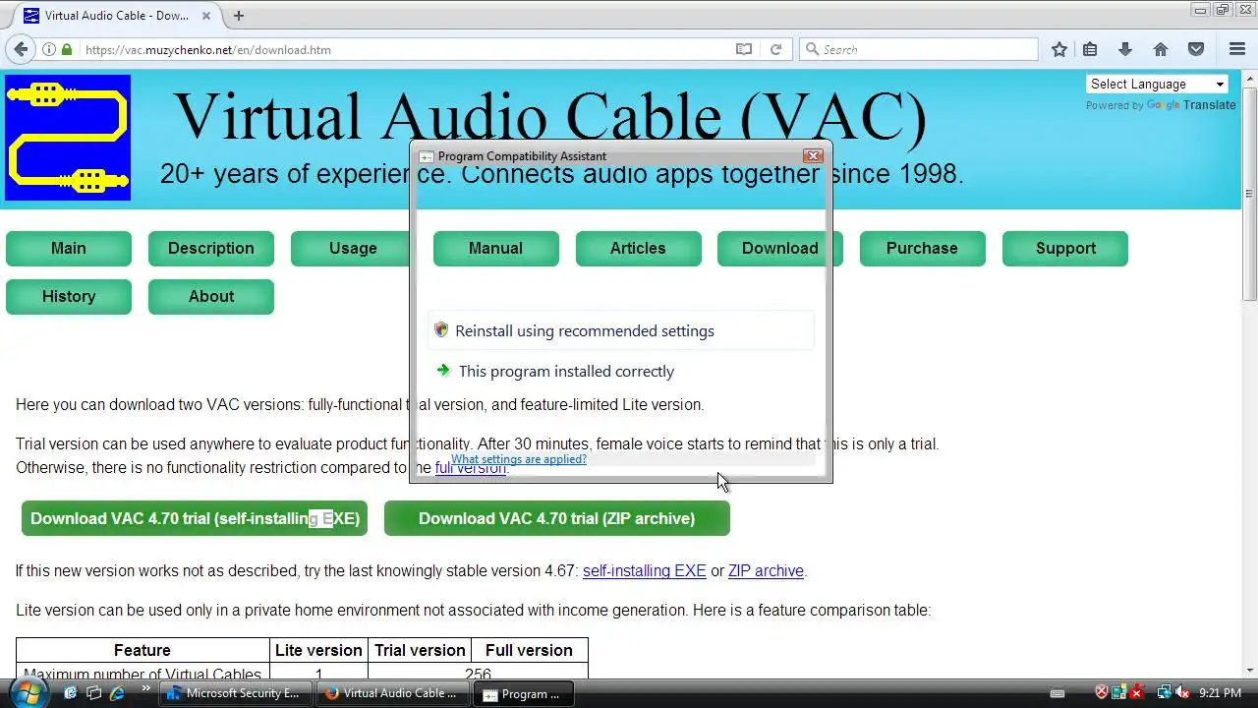Open Support navigation item
The height and width of the screenshot is (708, 1258).
(1065, 249)
